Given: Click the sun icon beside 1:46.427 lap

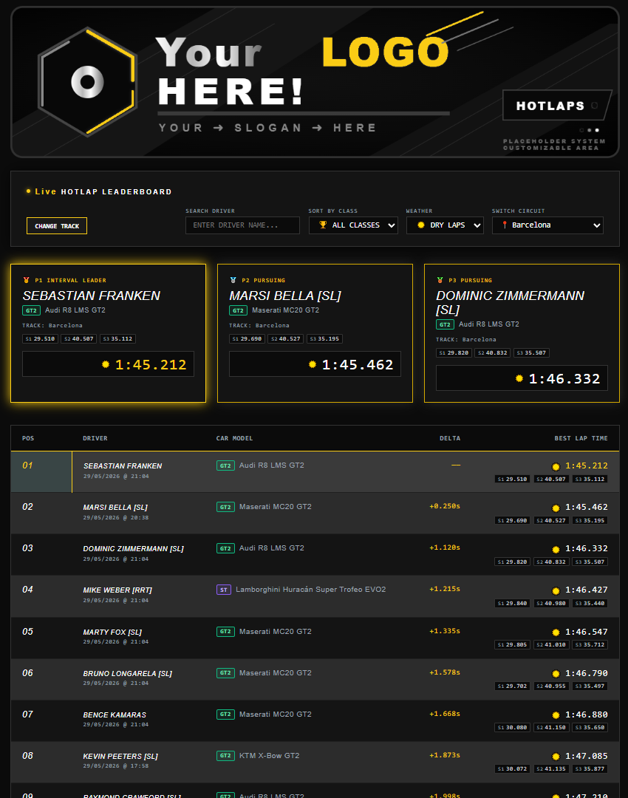Looking at the screenshot, I should (556, 591).
